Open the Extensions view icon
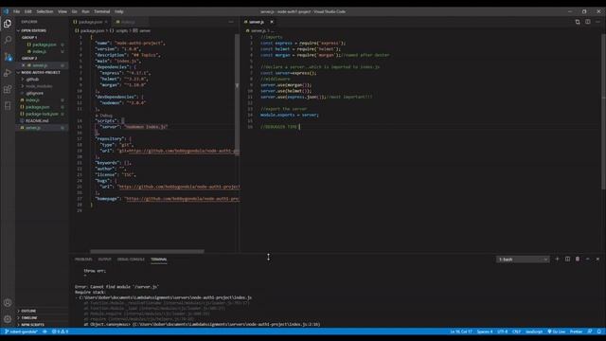The width and height of the screenshot is (606, 341). click(x=8, y=89)
